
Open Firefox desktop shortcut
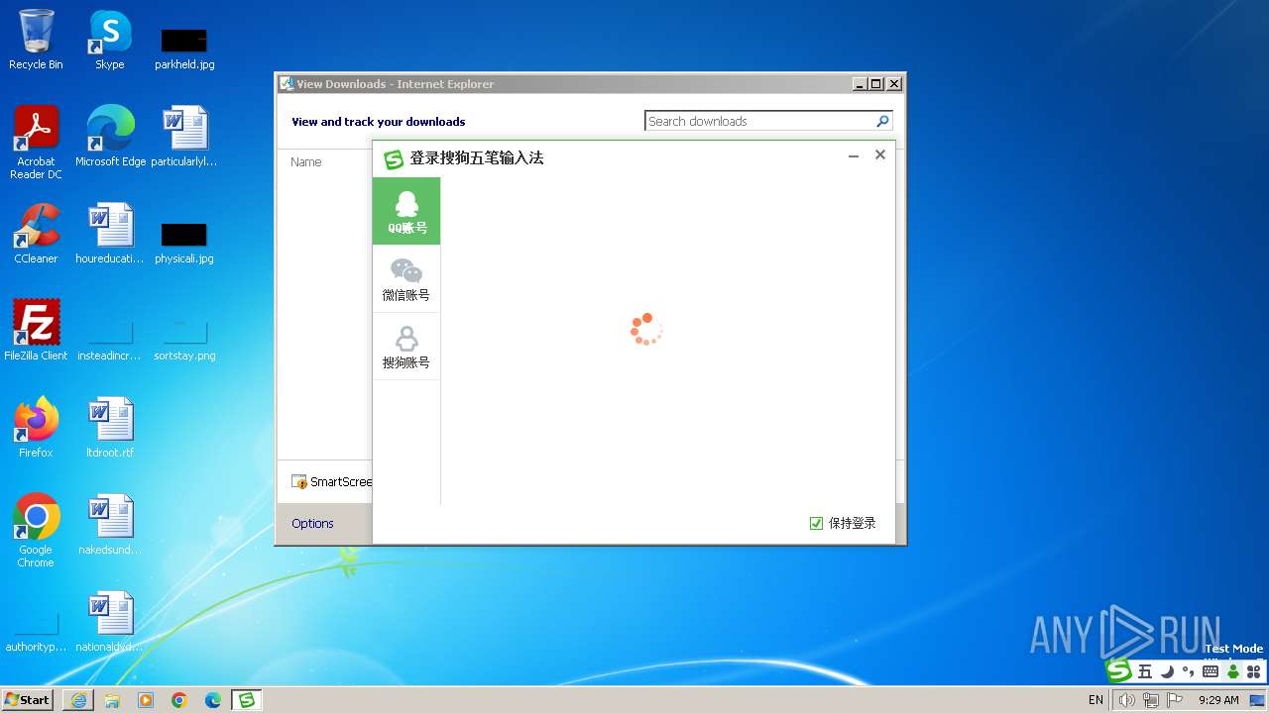pos(36,429)
